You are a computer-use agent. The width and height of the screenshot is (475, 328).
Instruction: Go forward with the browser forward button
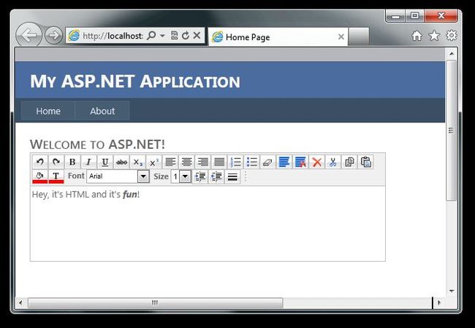(x=53, y=35)
